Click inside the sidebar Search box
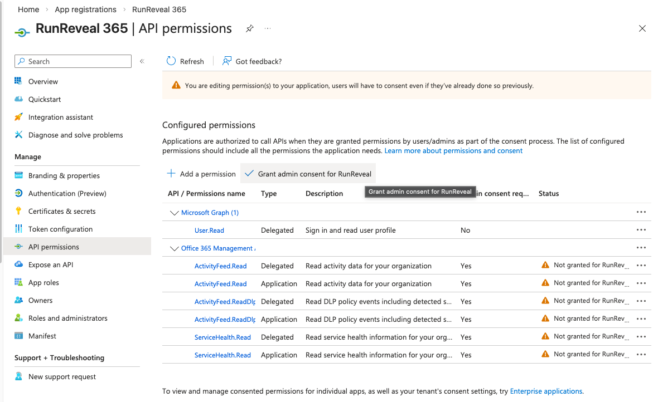Viewport: 658px width, 402px height. tap(72, 61)
